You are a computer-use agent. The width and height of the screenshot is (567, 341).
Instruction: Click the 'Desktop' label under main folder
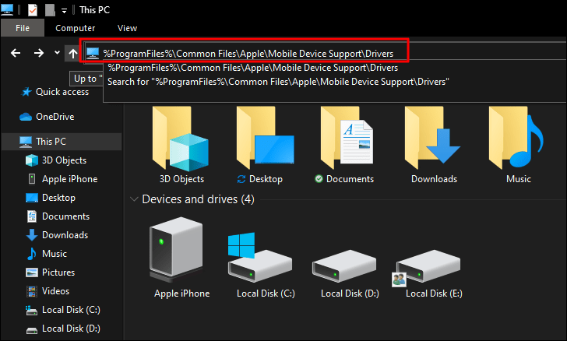coord(266,179)
